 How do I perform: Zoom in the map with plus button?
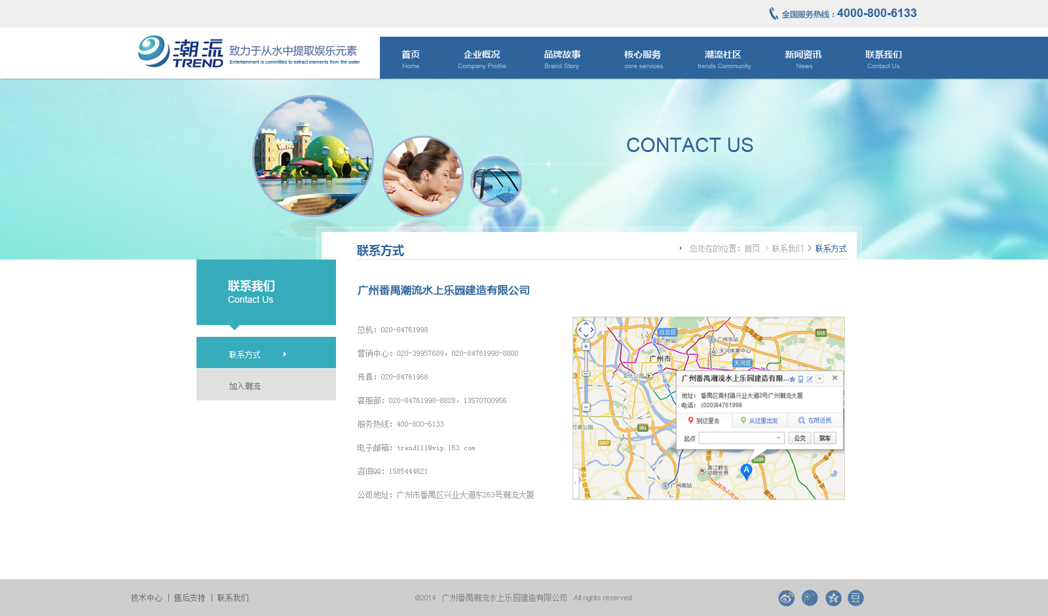pyautogui.click(x=586, y=346)
